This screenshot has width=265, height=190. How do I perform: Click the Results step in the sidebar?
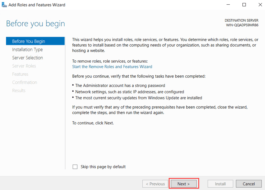click(19, 91)
